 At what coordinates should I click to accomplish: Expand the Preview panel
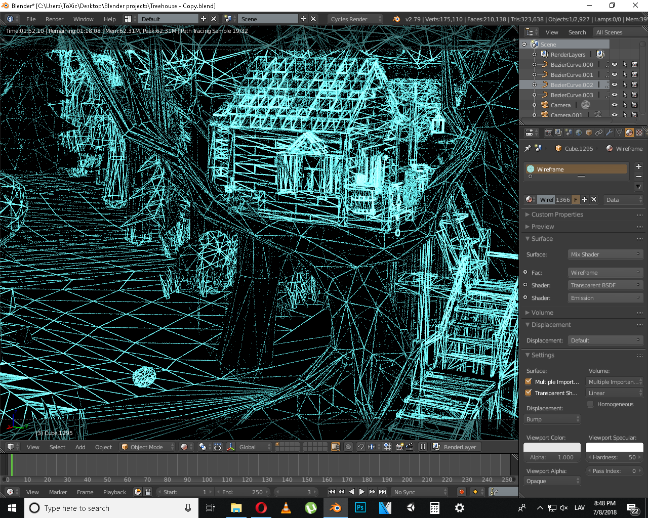543,227
